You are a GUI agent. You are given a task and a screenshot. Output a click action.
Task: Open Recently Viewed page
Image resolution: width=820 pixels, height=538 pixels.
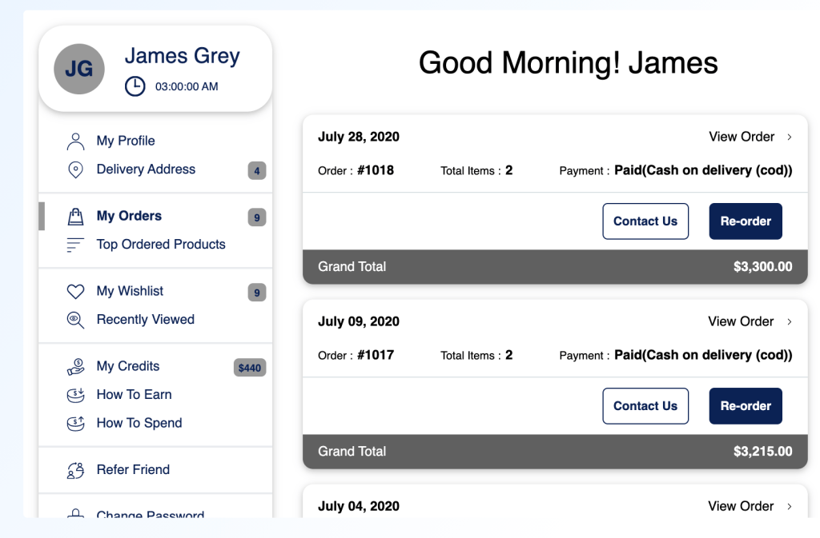146,319
